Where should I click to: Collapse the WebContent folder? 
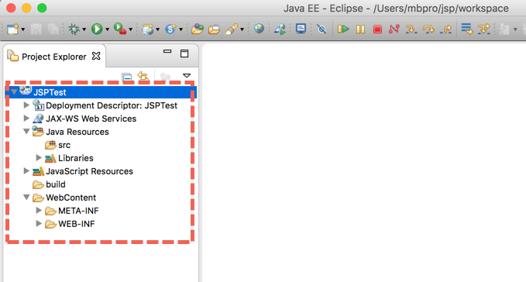[x=26, y=197]
